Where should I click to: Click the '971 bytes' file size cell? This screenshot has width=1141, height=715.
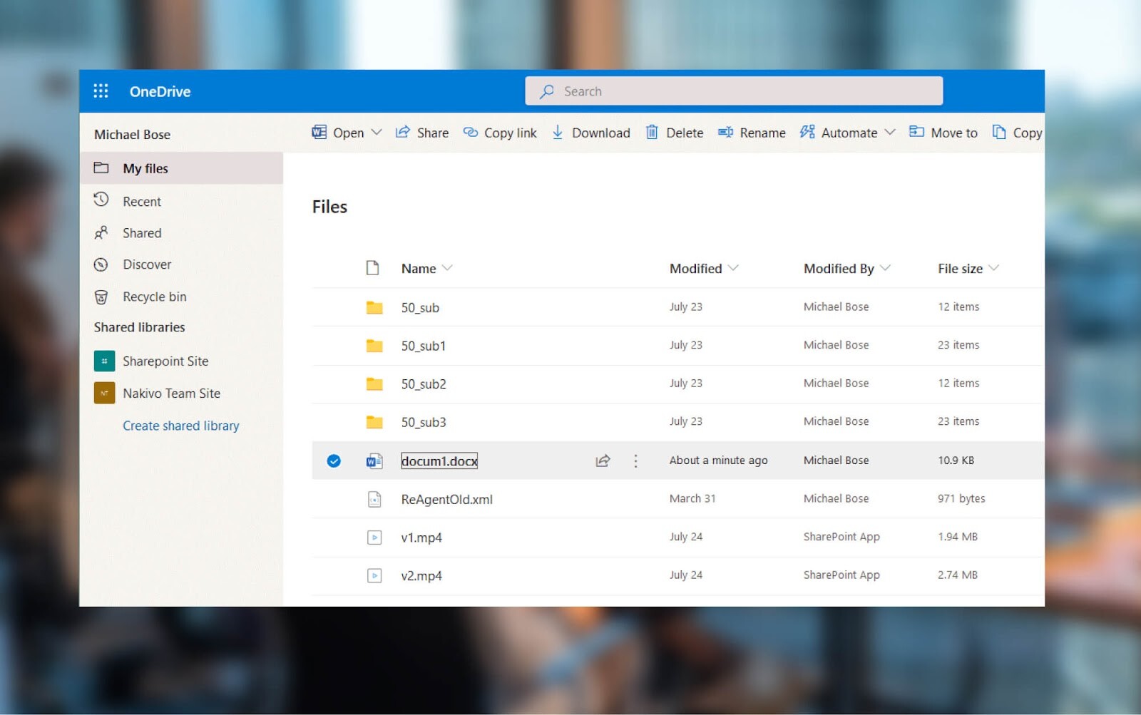point(961,498)
